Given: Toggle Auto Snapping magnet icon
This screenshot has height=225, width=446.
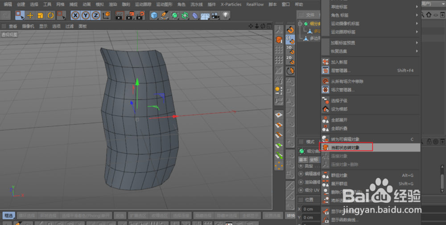Looking at the screenshot, I should coord(290,40).
